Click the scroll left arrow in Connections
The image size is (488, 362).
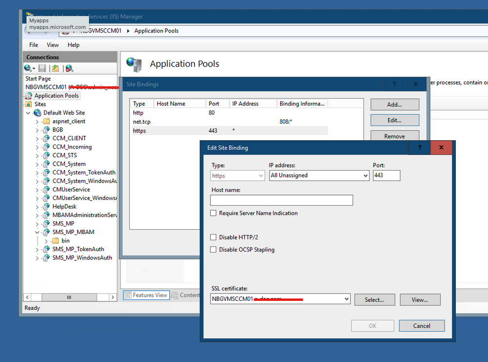27,297
